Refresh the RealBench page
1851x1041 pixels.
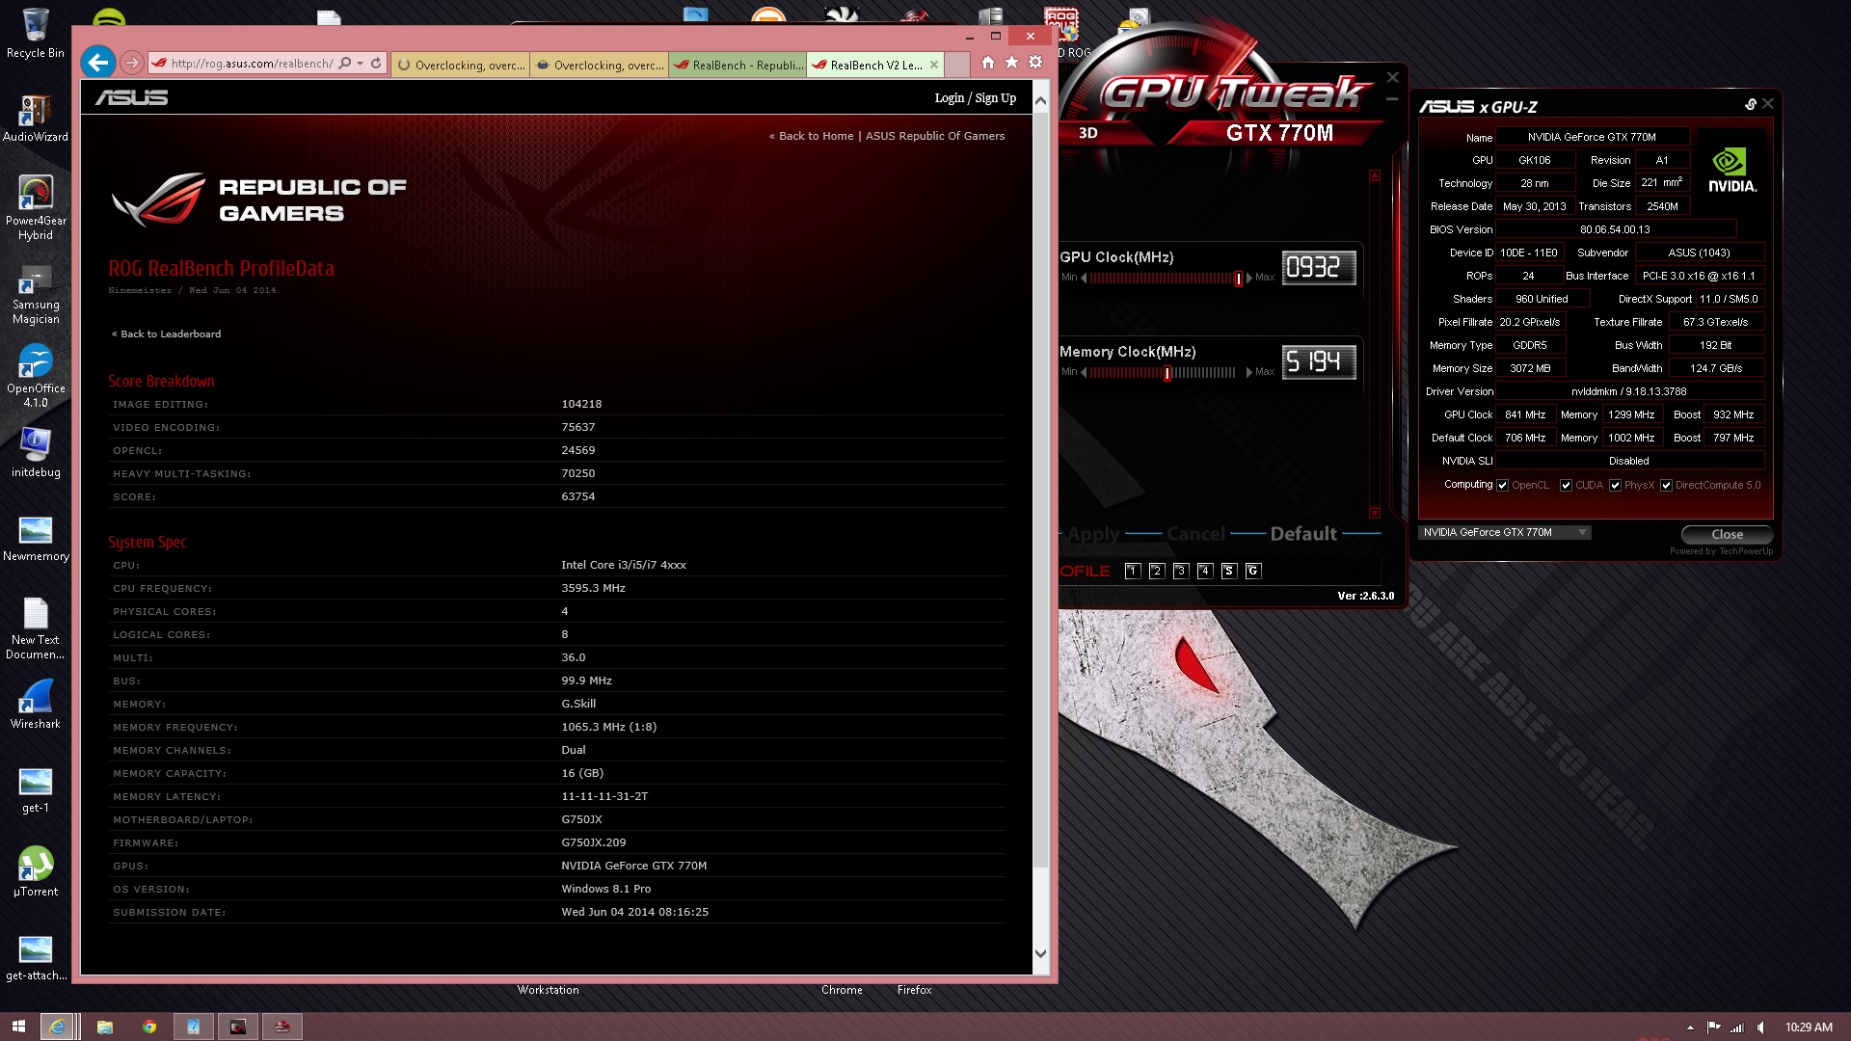click(376, 63)
